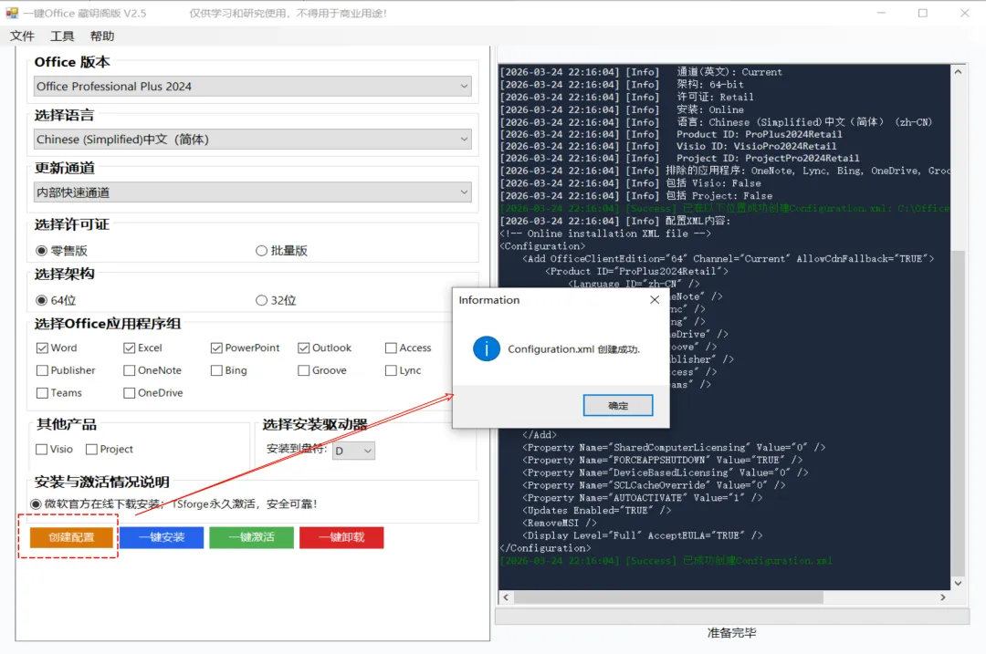Expand the Office 版本 dropdown
Image resolution: width=986 pixels, height=654 pixels.
pyautogui.click(x=252, y=86)
